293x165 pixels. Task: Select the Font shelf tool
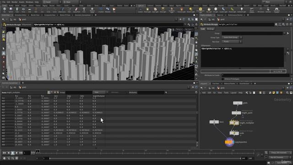(x=84, y=10)
